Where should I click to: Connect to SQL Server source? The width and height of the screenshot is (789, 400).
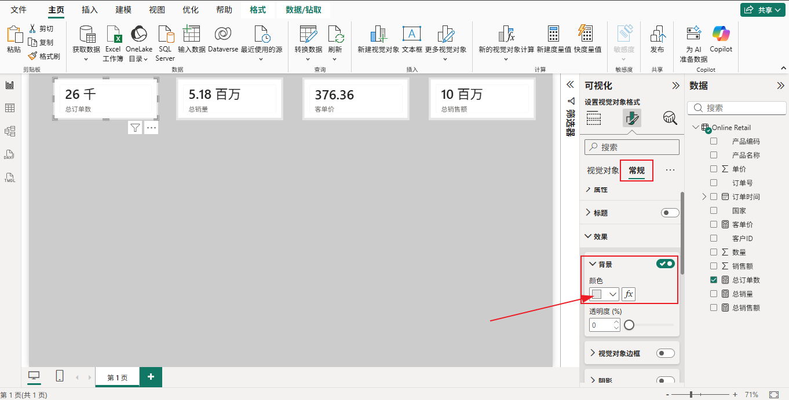[165, 43]
